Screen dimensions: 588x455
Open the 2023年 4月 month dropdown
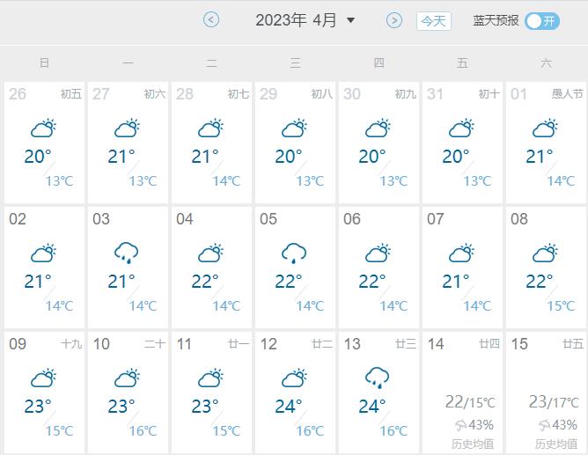pos(350,20)
